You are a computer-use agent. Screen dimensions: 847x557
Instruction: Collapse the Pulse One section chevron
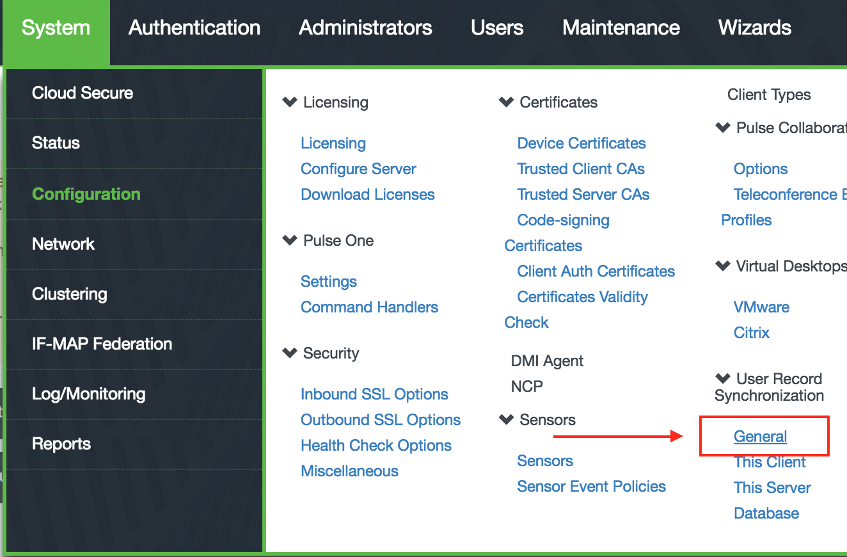click(290, 240)
